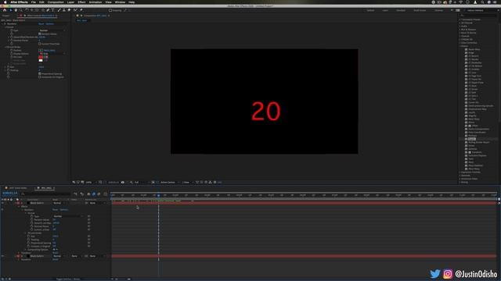Select the Rotation tool

click(27, 10)
